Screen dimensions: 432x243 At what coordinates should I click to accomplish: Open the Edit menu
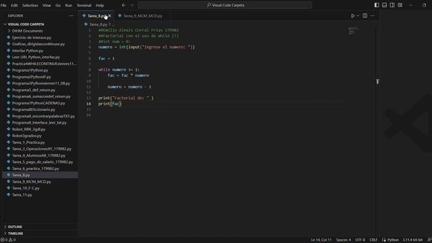point(14,5)
